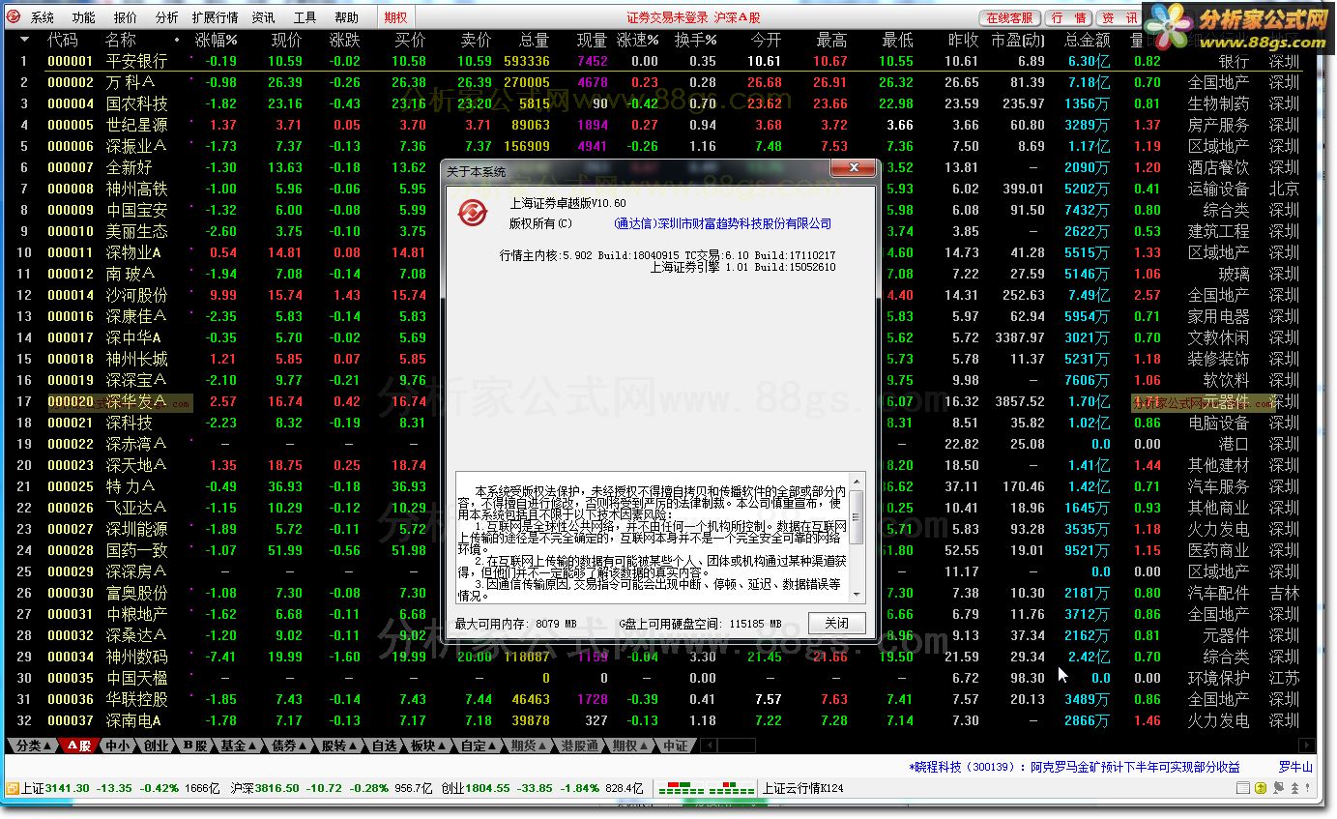This screenshot has width=1337, height=819.
Task: Switch to the 中小 tab
Action: (x=116, y=746)
